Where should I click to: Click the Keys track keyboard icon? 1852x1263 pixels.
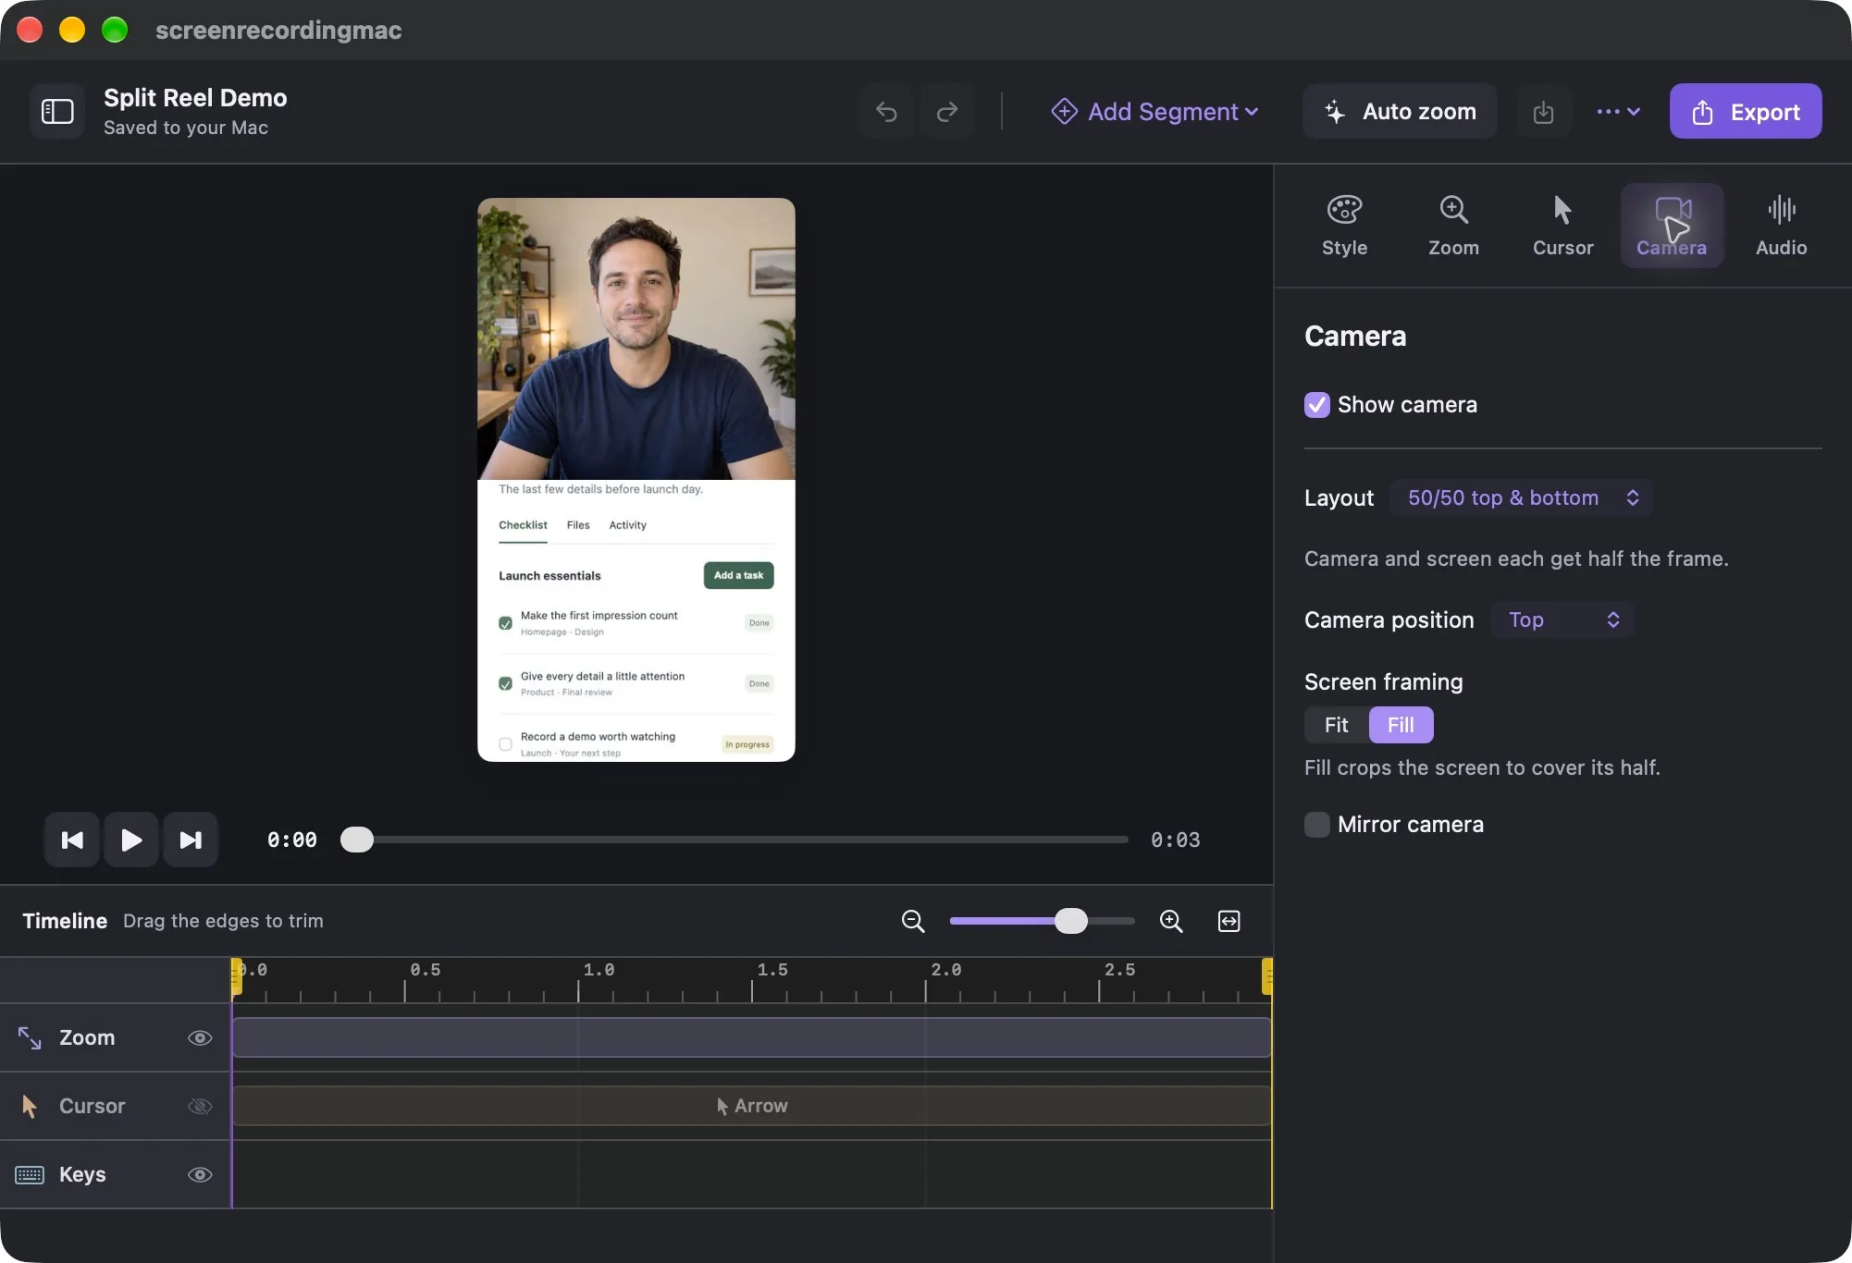click(x=30, y=1175)
